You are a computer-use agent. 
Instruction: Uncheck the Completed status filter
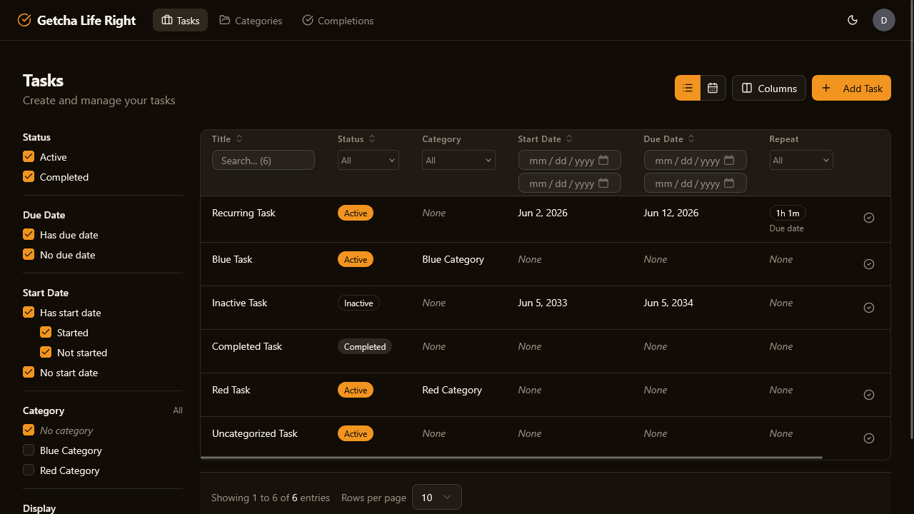[x=29, y=176]
